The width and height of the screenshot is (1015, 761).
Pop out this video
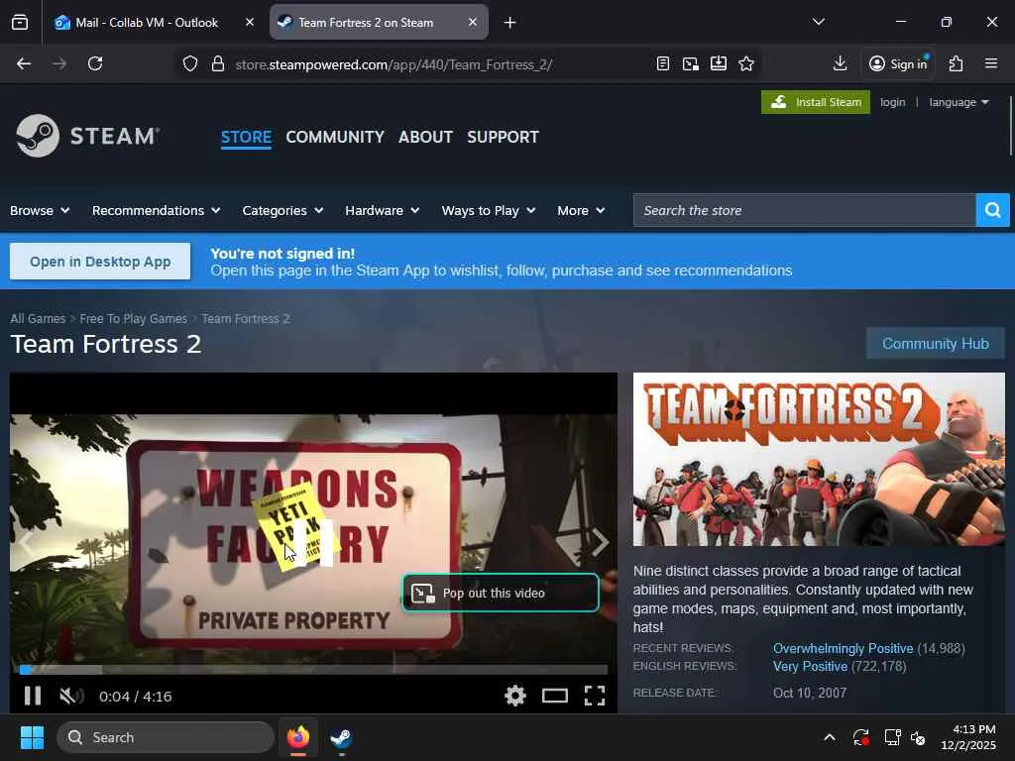click(x=501, y=593)
